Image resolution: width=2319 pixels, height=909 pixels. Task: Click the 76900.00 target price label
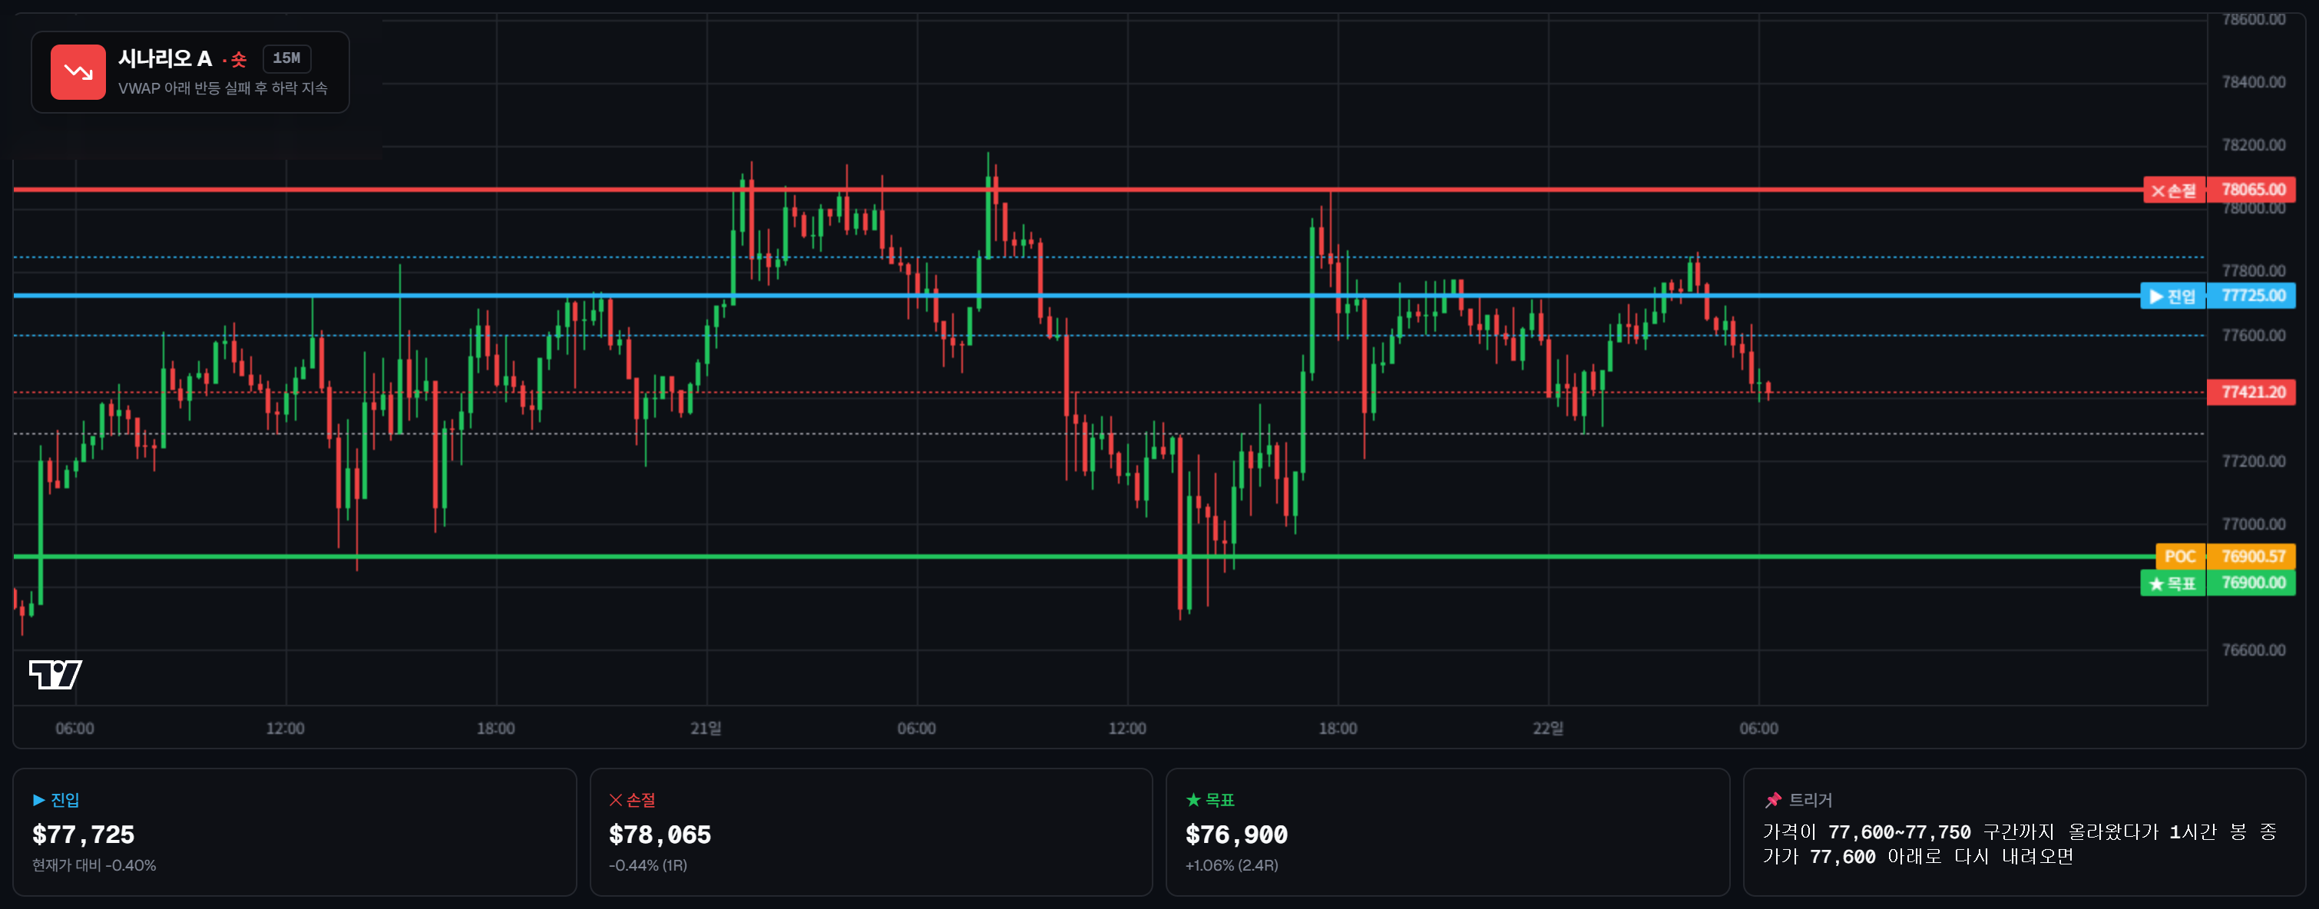2251,583
